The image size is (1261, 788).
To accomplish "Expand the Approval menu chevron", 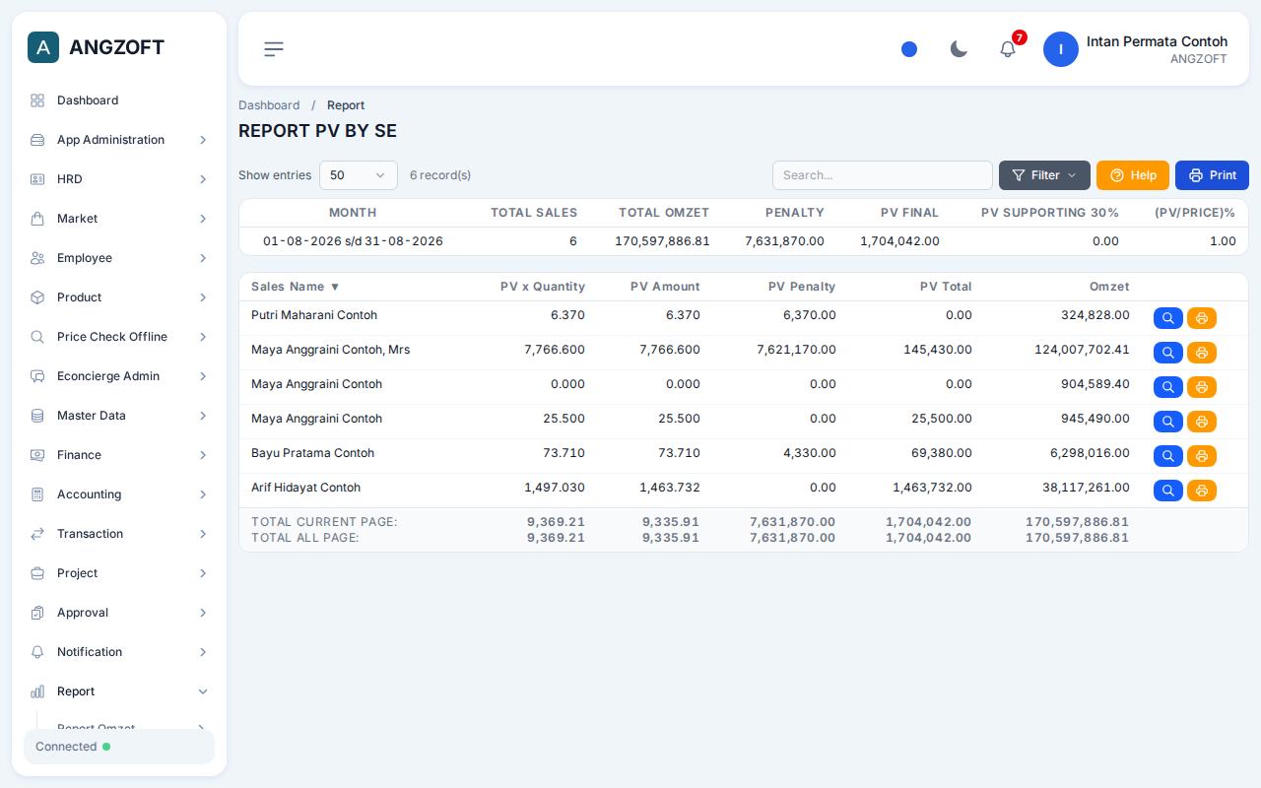I will [x=203, y=613].
